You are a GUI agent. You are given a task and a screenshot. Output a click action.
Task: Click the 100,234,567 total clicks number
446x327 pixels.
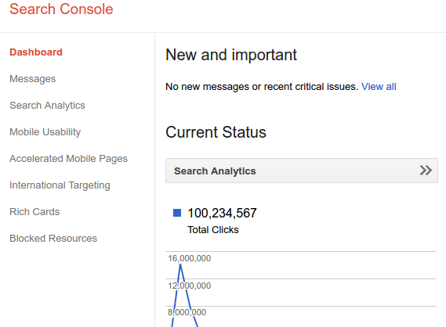coord(222,213)
